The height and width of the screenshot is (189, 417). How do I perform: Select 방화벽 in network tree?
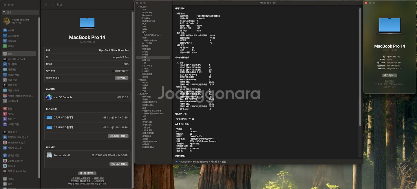[145, 86]
